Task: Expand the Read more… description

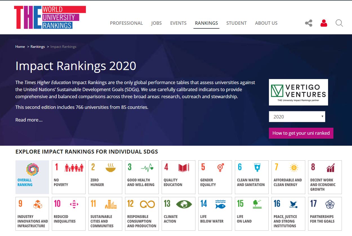Action: (29, 120)
